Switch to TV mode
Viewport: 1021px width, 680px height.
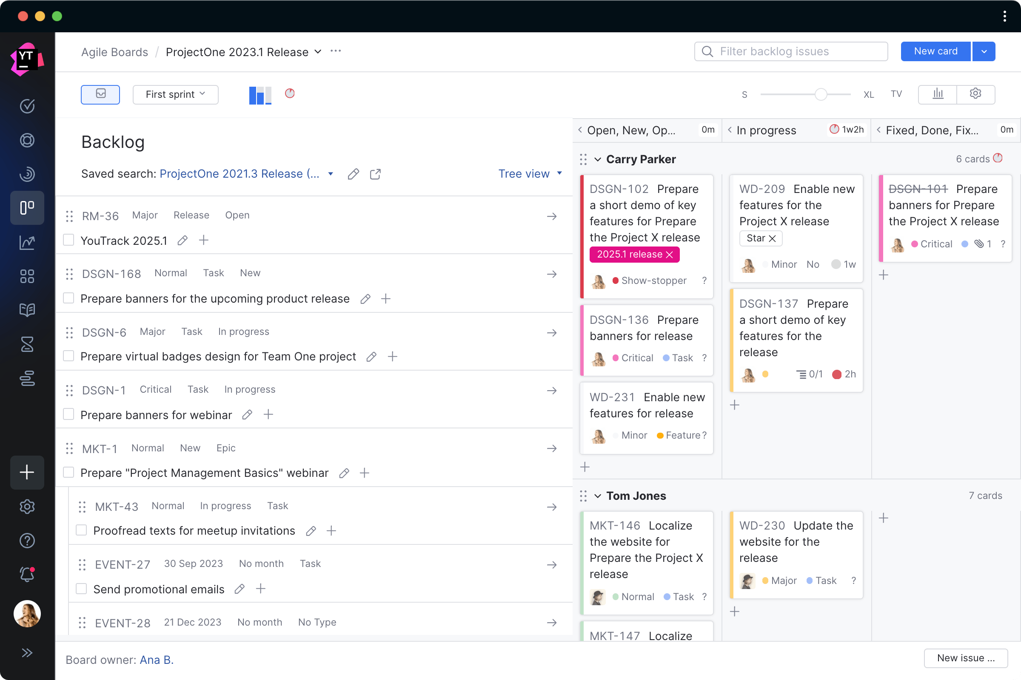(x=896, y=94)
